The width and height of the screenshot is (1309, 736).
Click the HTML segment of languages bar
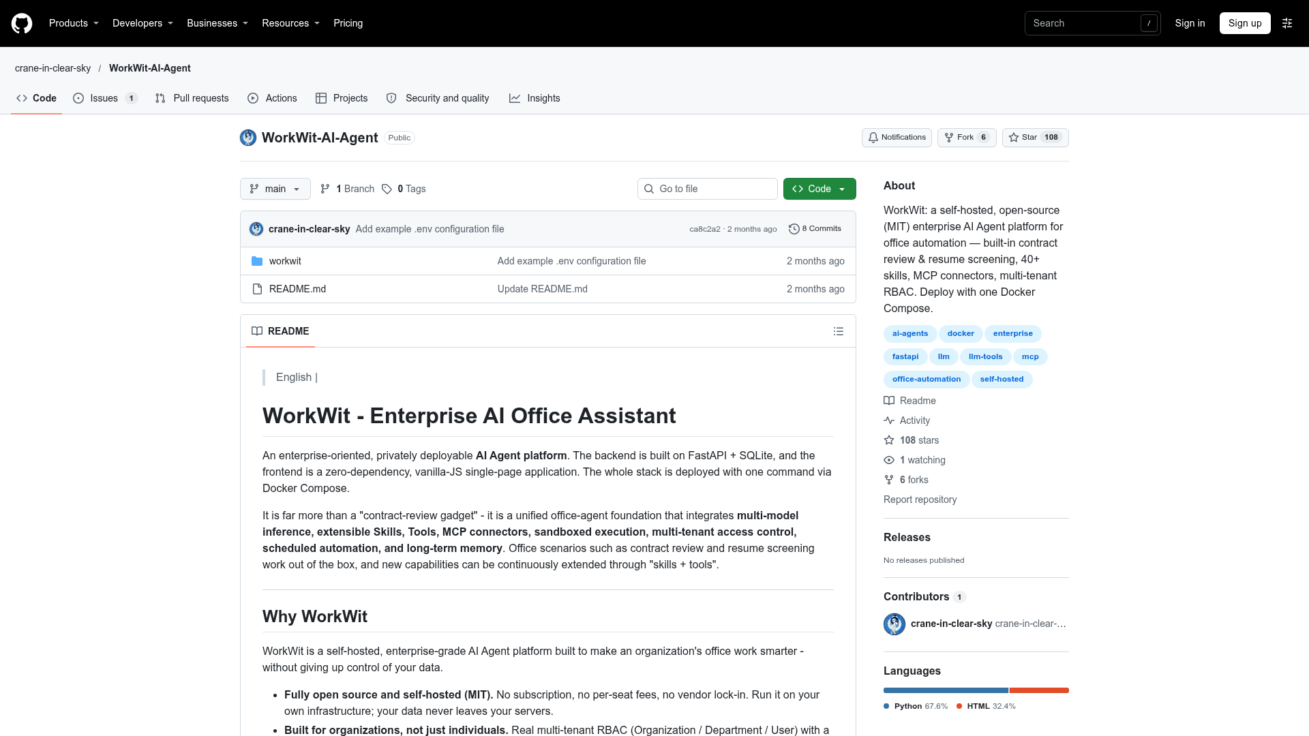pyautogui.click(x=1039, y=690)
